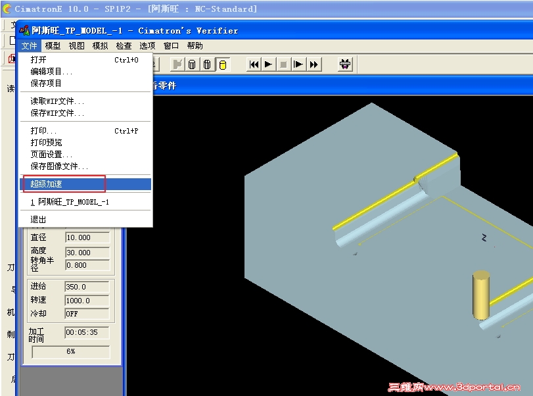Open the 视图 menu
This screenshot has height=396, width=533.
[x=76, y=45]
